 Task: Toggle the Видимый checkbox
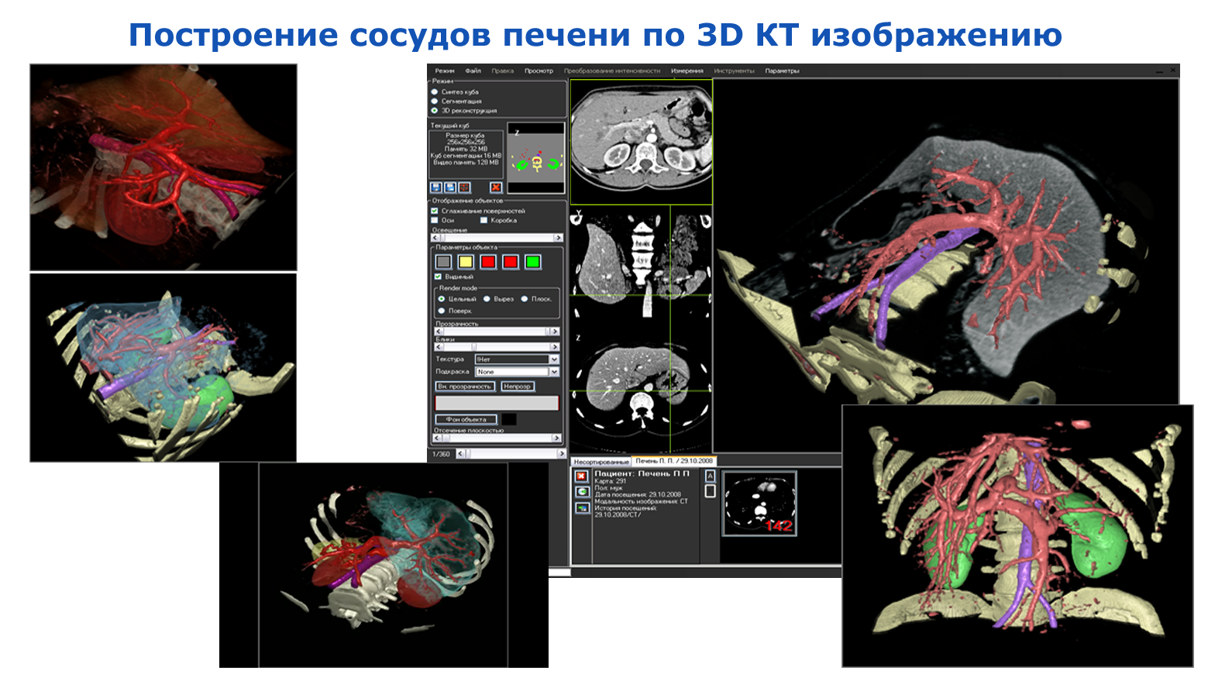coord(438,277)
